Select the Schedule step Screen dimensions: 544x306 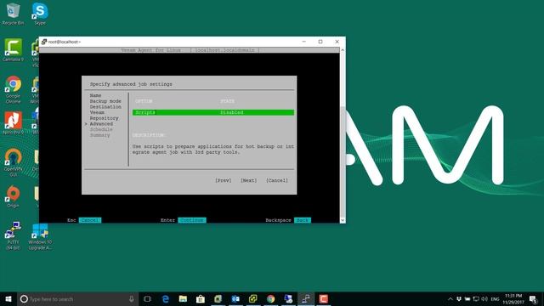(101, 129)
